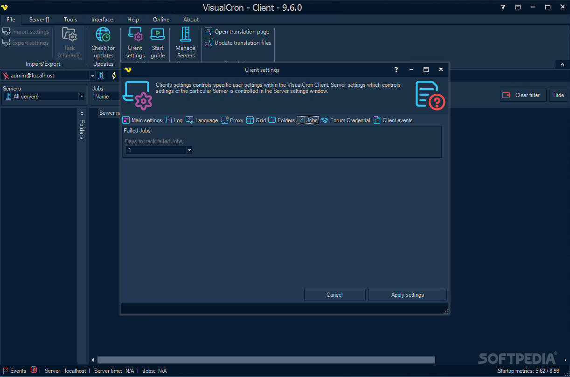Image resolution: width=570 pixels, height=377 pixels.
Task: Collapse the ribbon with the chevron
Action: pyautogui.click(x=562, y=64)
